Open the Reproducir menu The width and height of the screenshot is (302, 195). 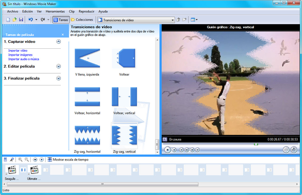click(x=86, y=11)
